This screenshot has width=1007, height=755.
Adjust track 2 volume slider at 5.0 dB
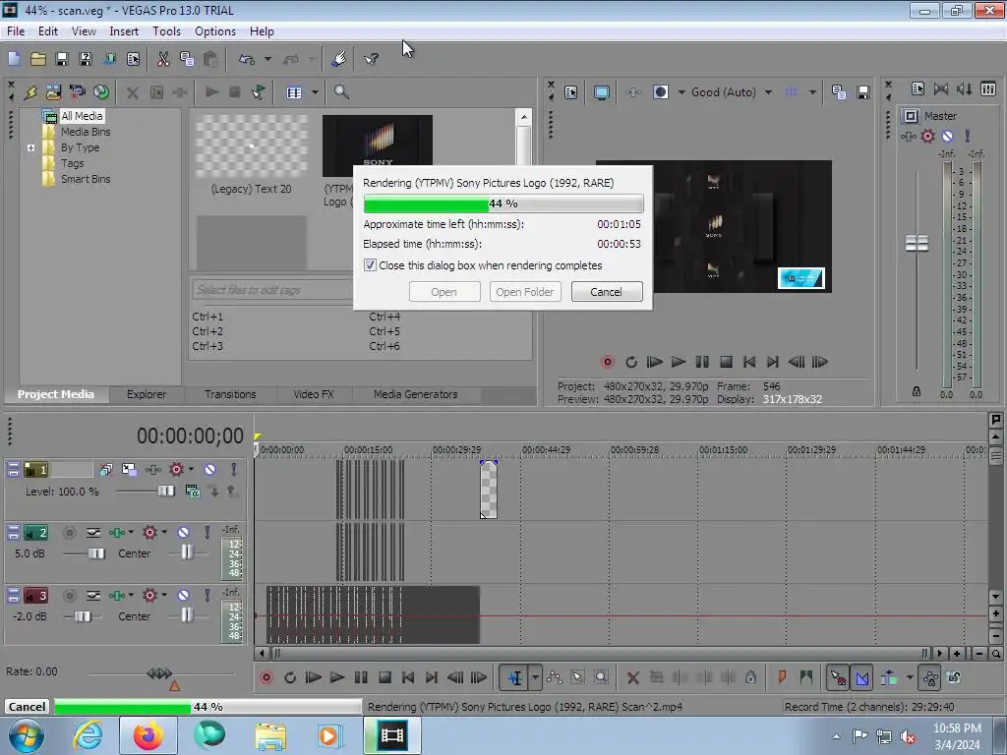[96, 553]
